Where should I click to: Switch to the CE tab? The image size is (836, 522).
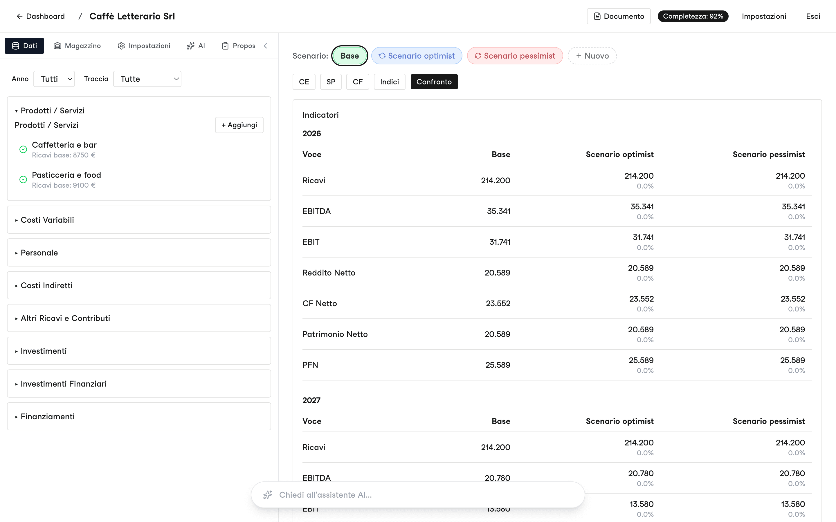pos(304,82)
